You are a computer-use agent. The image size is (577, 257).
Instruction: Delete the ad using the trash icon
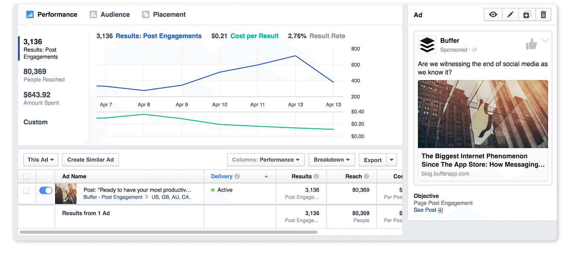543,15
